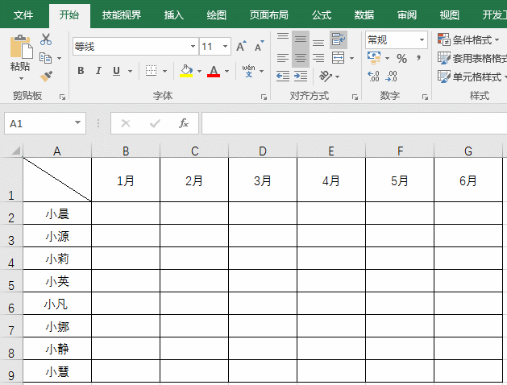Viewport: 507px width, 385px height.
Task: Open font color dropdown arrow
Action: pyautogui.click(x=227, y=71)
